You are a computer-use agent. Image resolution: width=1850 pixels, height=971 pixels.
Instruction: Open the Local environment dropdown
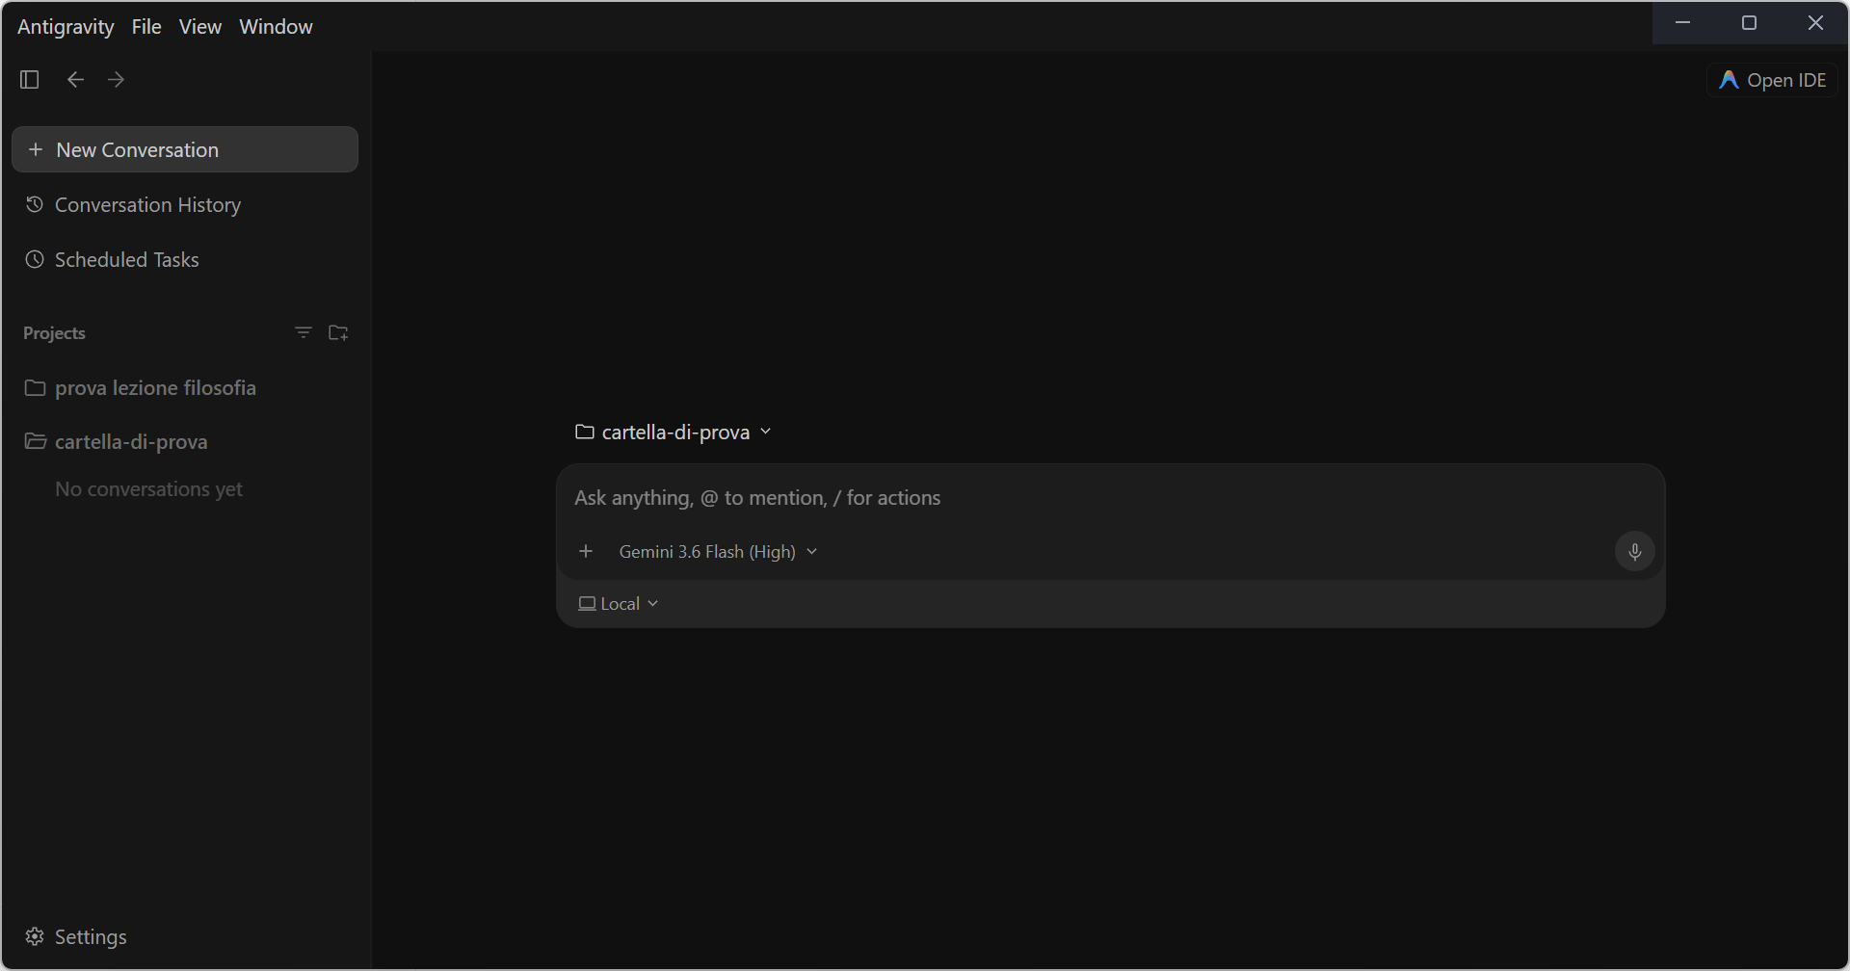[x=619, y=604]
